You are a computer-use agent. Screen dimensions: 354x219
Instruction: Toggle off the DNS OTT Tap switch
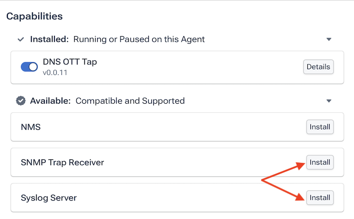pyautogui.click(x=29, y=67)
